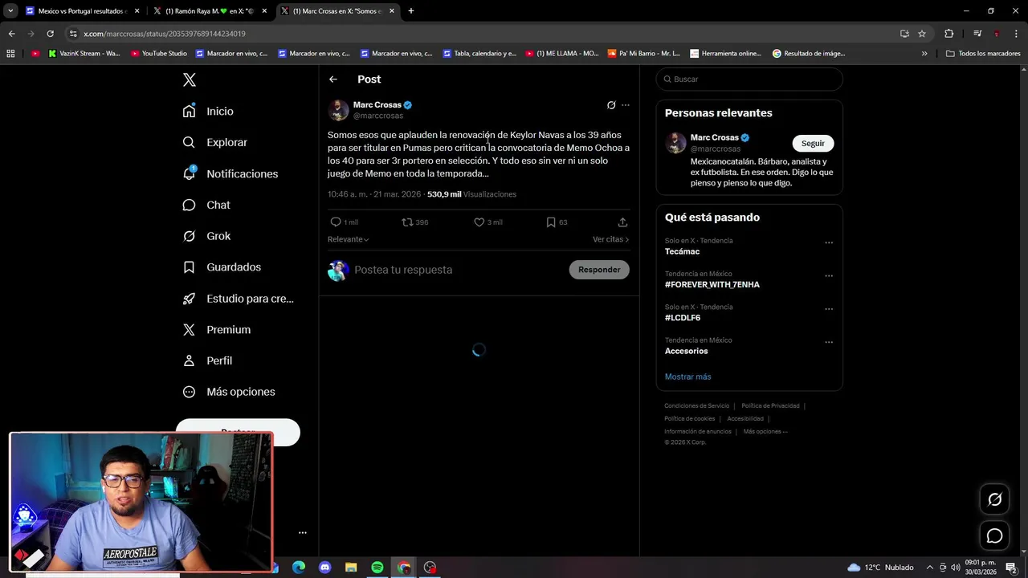Screen dimensions: 1028x578
Task: Click Seguir to follow Marc Crosas
Action: [813, 143]
